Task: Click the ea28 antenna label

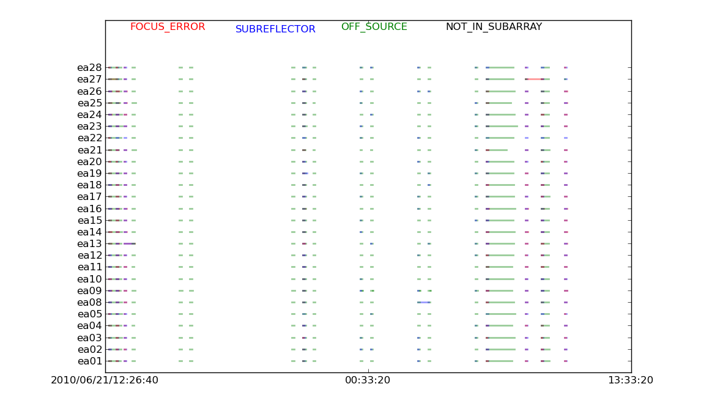Action: [x=89, y=68]
